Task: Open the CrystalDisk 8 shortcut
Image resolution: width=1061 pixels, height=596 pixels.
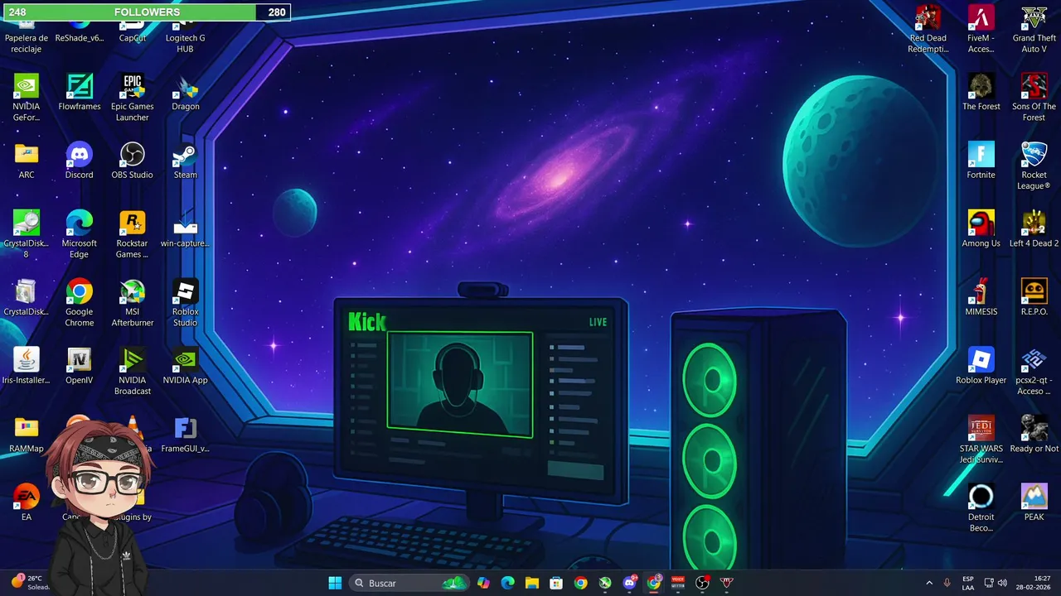Action: (27, 235)
